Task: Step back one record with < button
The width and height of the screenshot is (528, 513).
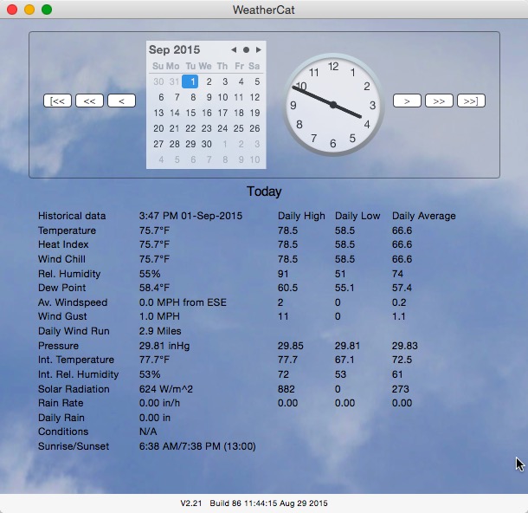Action: pyautogui.click(x=121, y=101)
